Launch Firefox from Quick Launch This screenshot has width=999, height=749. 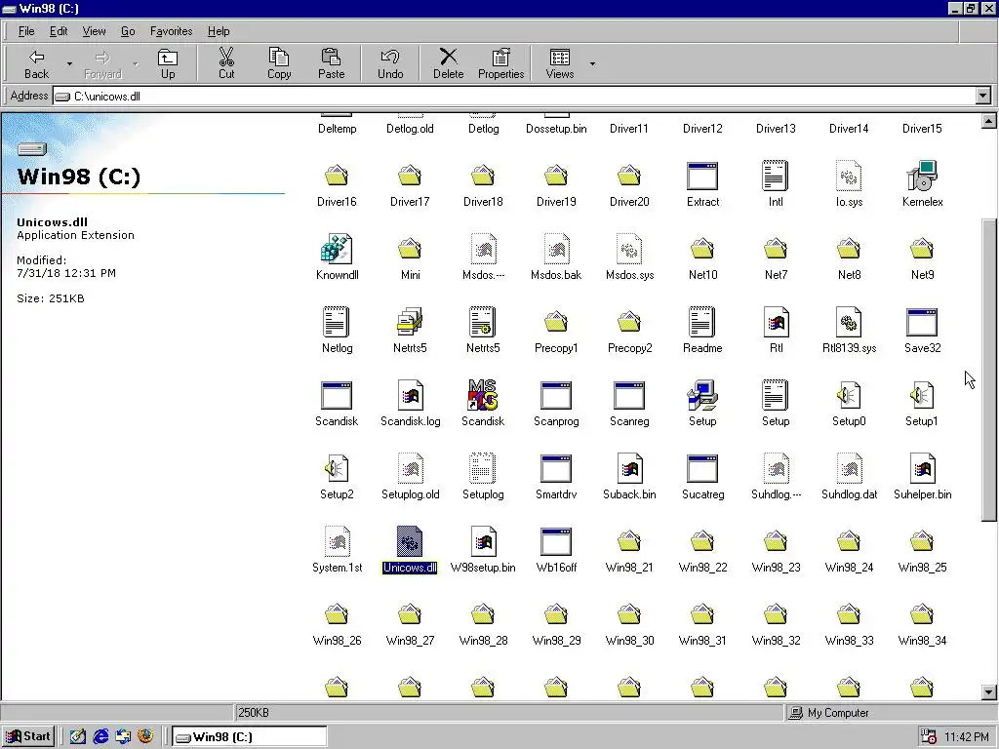tap(145, 736)
